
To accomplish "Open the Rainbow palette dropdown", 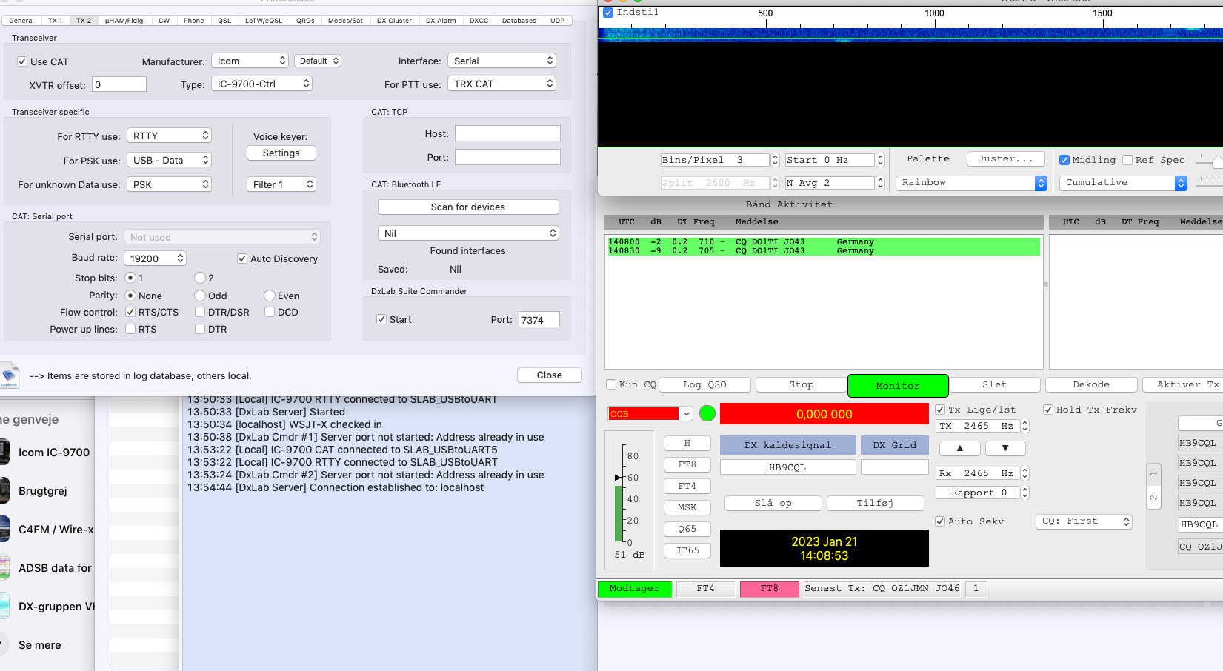I will click(971, 183).
